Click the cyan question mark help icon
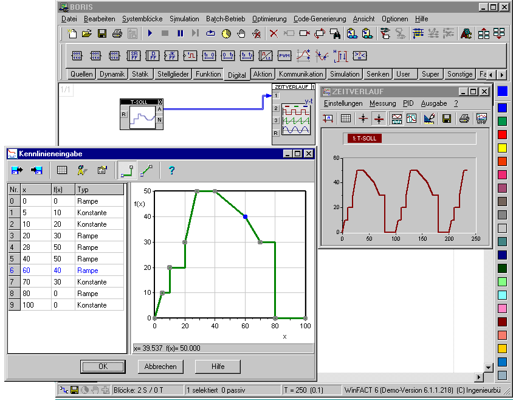513x400 pixels. point(171,170)
